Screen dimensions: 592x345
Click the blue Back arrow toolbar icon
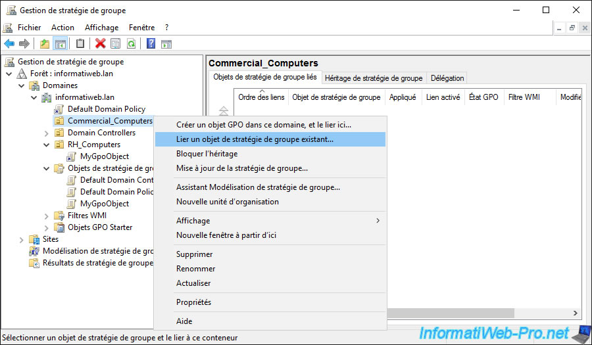point(9,44)
